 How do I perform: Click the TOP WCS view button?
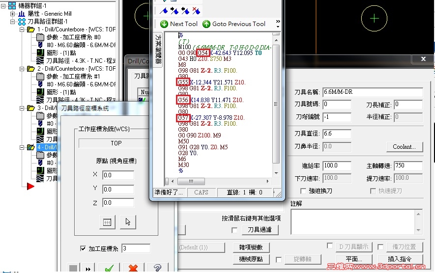116,143
